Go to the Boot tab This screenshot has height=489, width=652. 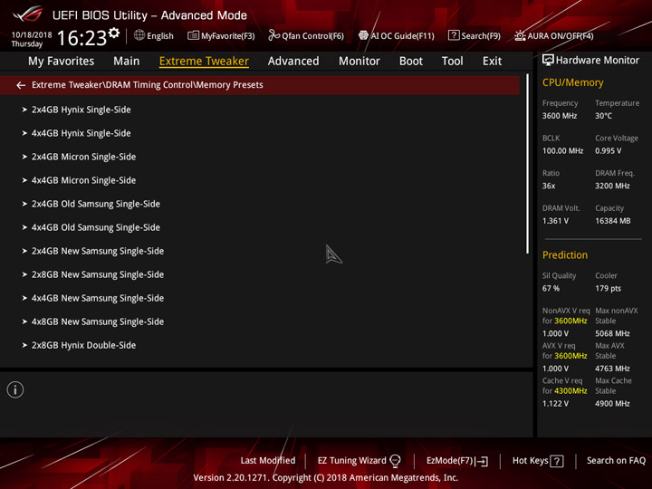pyautogui.click(x=411, y=62)
